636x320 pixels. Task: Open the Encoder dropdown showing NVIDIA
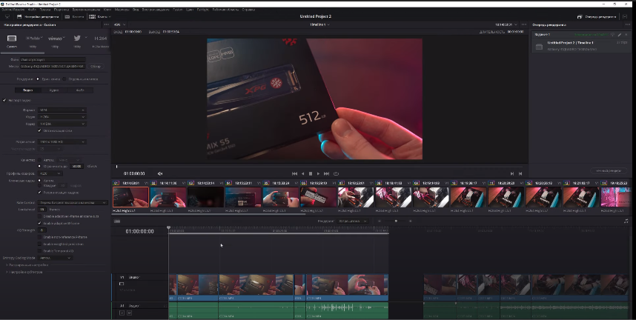pyautogui.click(x=62, y=124)
